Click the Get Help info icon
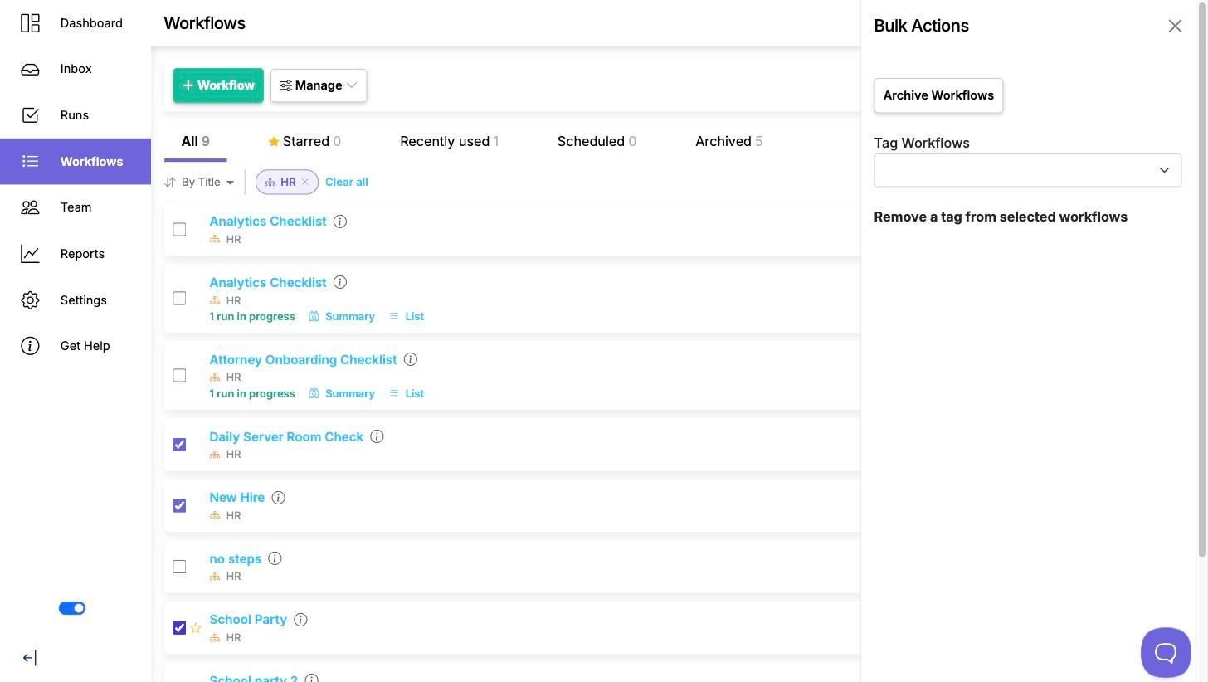Image resolution: width=1208 pixels, height=682 pixels. pyautogui.click(x=30, y=346)
